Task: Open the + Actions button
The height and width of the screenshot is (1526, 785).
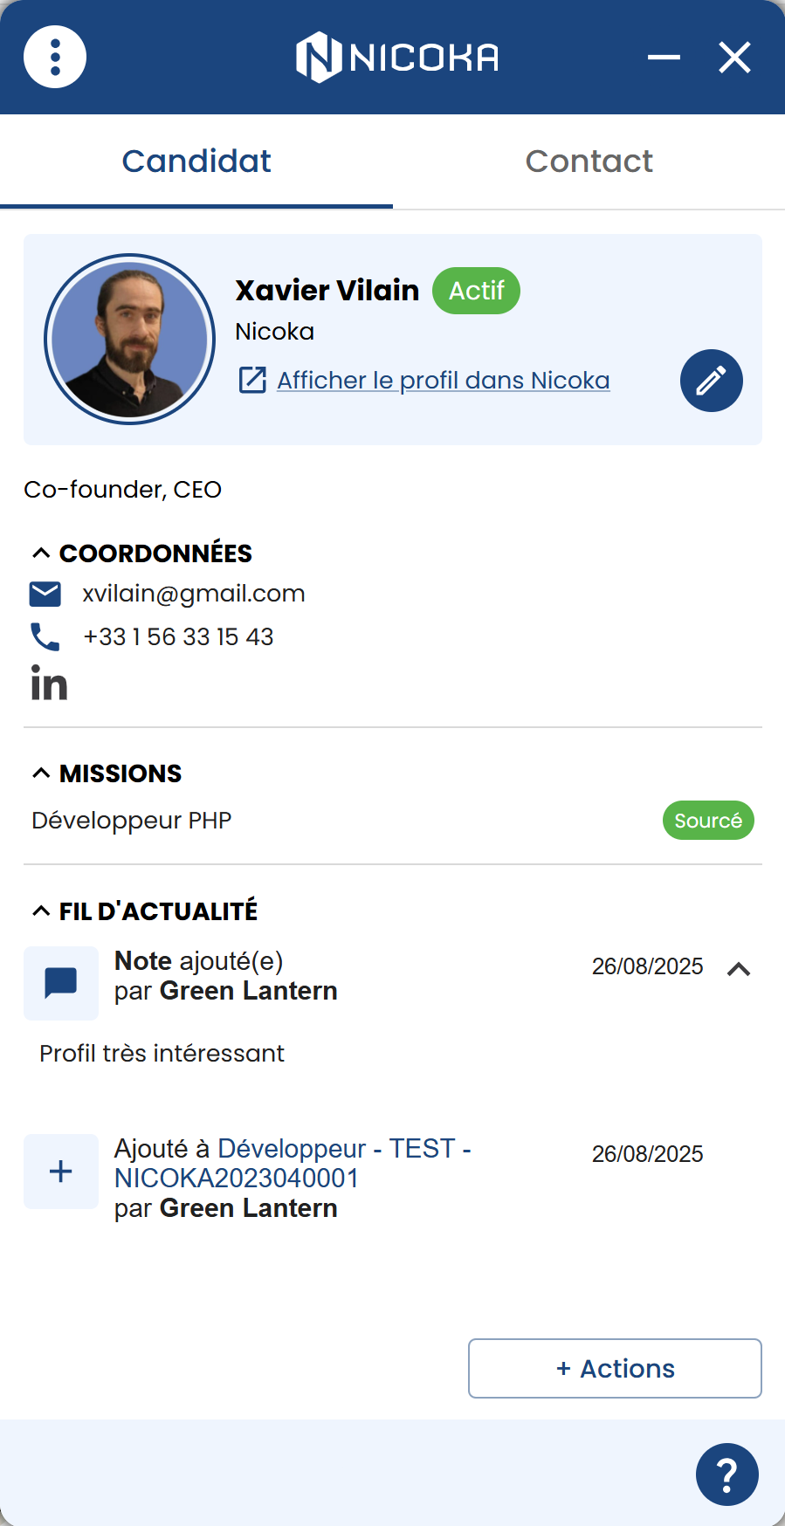Action: (616, 1369)
